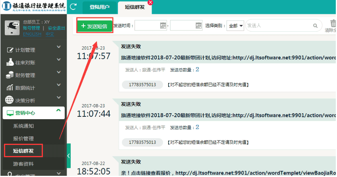This screenshot has width=337, height=177.
Task: Click the refresh icon in top bar
Action: tap(73, 6)
